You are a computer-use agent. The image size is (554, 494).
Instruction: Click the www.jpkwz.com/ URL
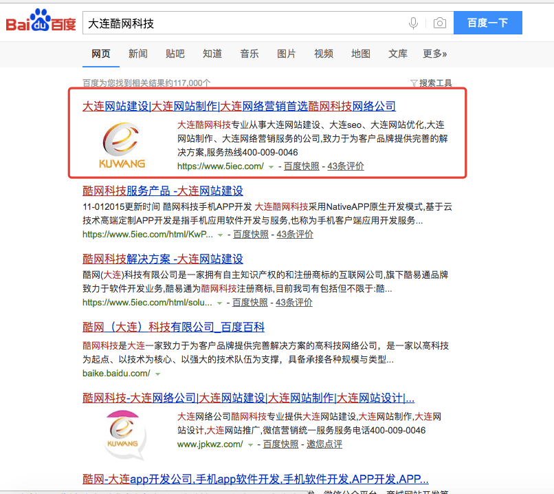coord(210,444)
